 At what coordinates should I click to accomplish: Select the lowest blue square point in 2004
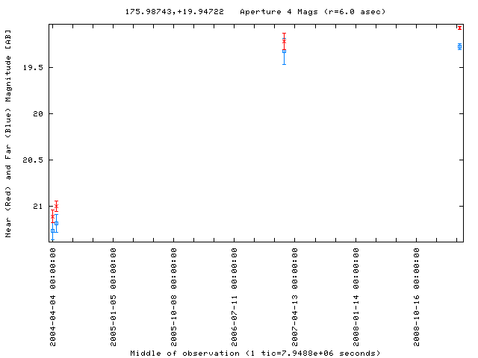click(53, 230)
